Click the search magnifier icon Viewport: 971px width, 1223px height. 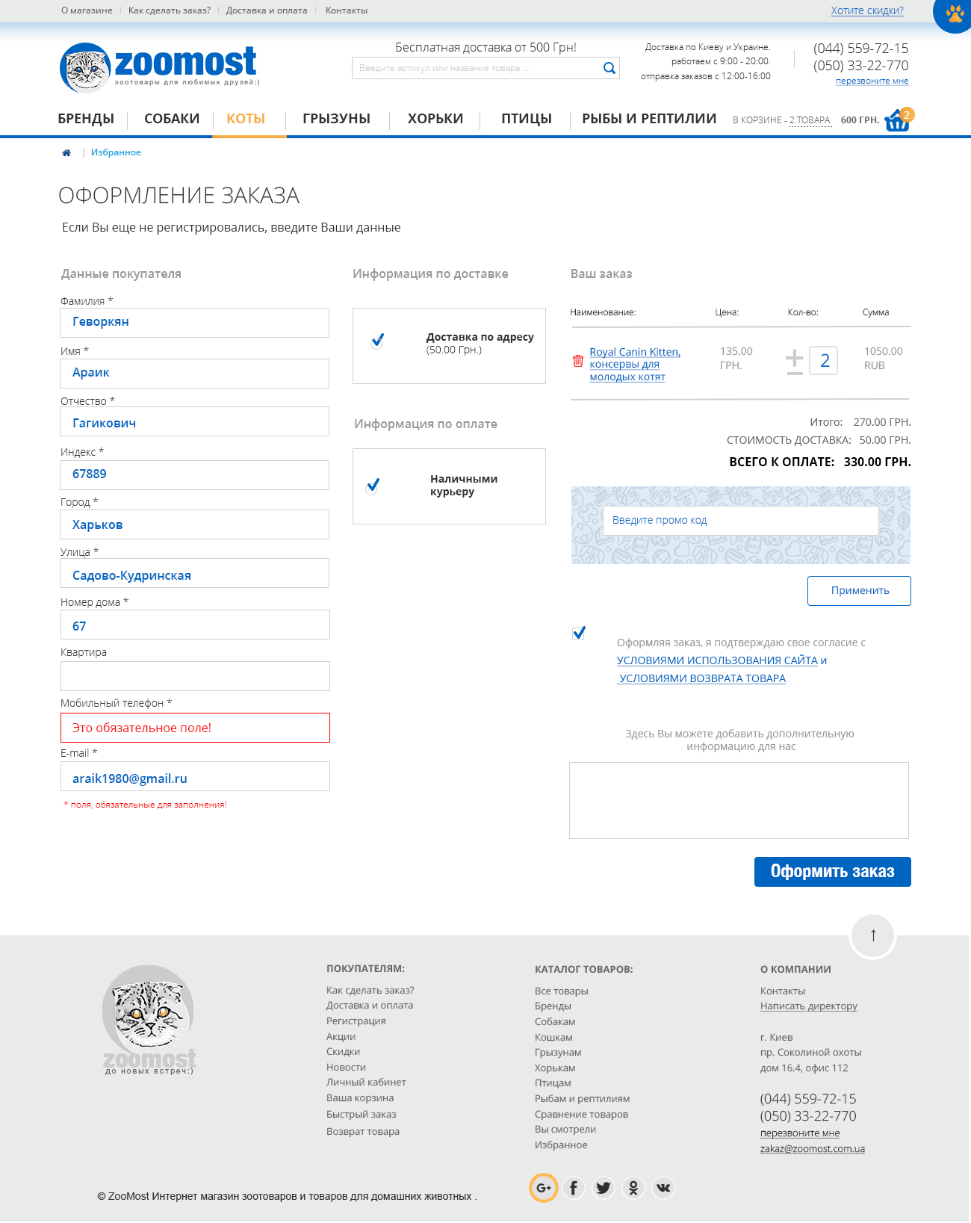pos(609,68)
